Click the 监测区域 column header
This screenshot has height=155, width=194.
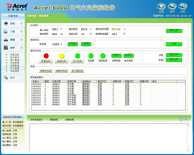coord(74,81)
